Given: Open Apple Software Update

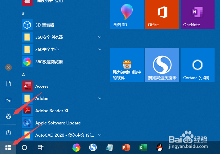Looking at the screenshot, I should pyautogui.click(x=62, y=123).
